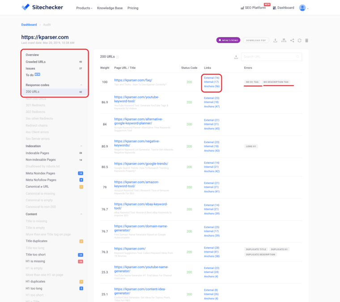Open the kparser.com/faq/ page link
This screenshot has height=302, width=340.
click(x=133, y=80)
